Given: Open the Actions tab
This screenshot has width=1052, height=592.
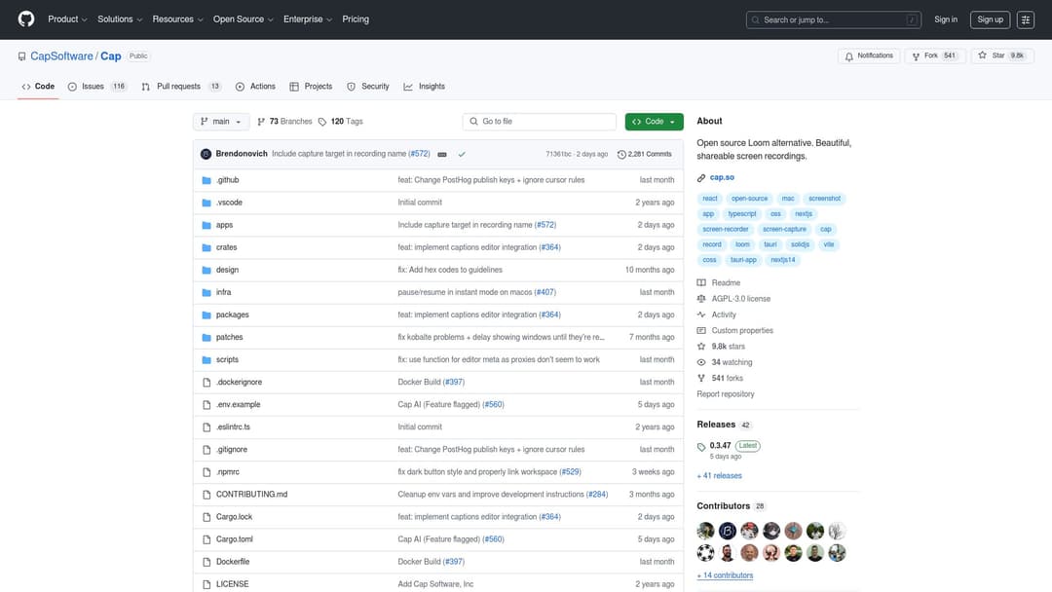Looking at the screenshot, I should point(255,87).
